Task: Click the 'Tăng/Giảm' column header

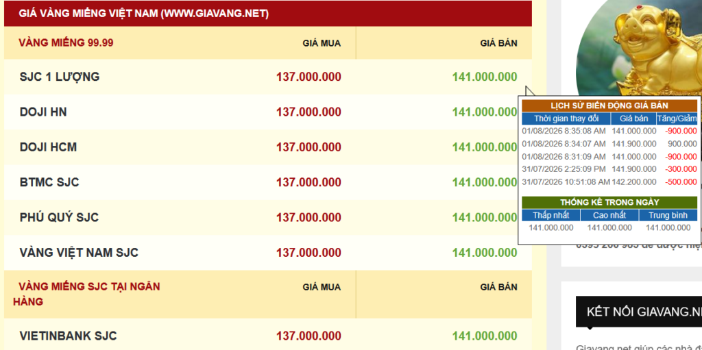Action: point(677,118)
